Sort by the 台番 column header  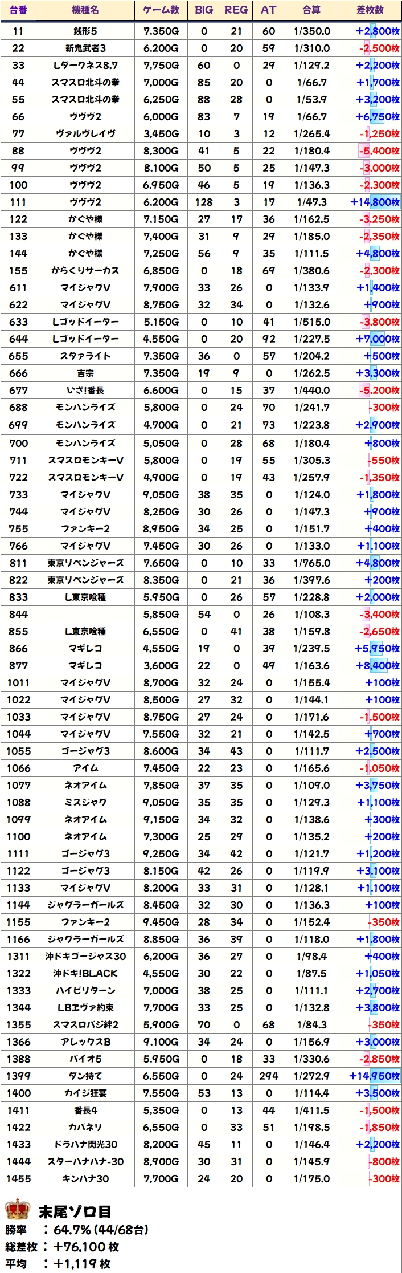point(18,10)
